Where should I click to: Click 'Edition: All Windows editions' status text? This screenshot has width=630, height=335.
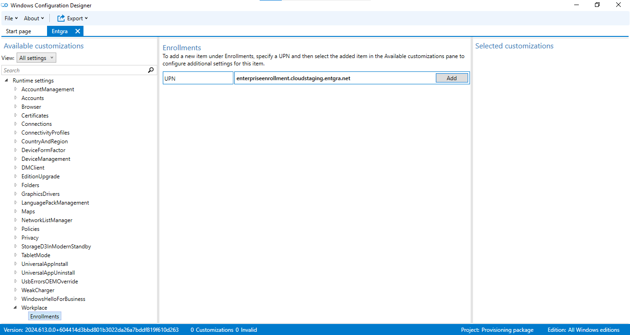click(583, 330)
